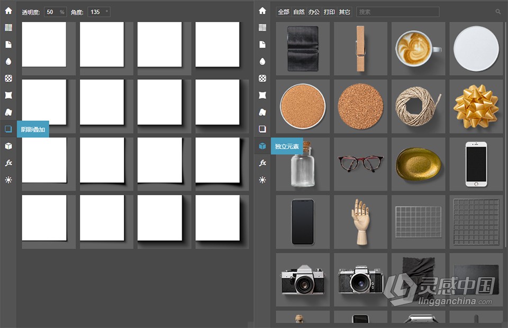
Task: Select the white iPhone element
Action: (x=476, y=164)
